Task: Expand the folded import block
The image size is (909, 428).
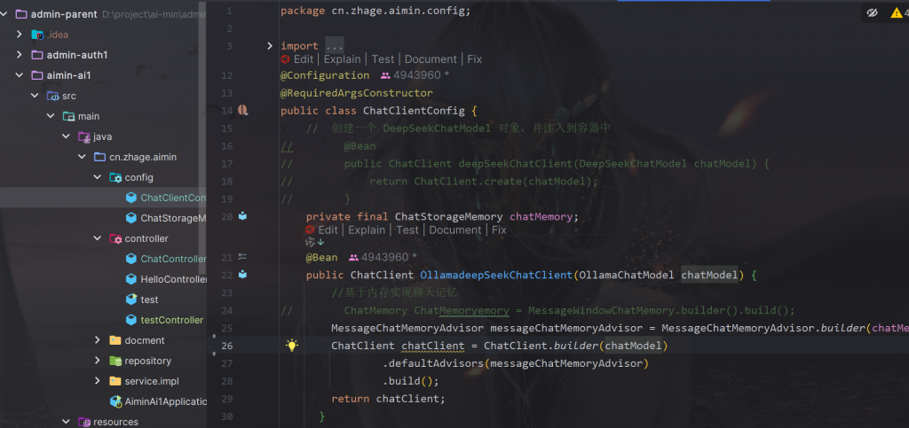Action: (270, 45)
